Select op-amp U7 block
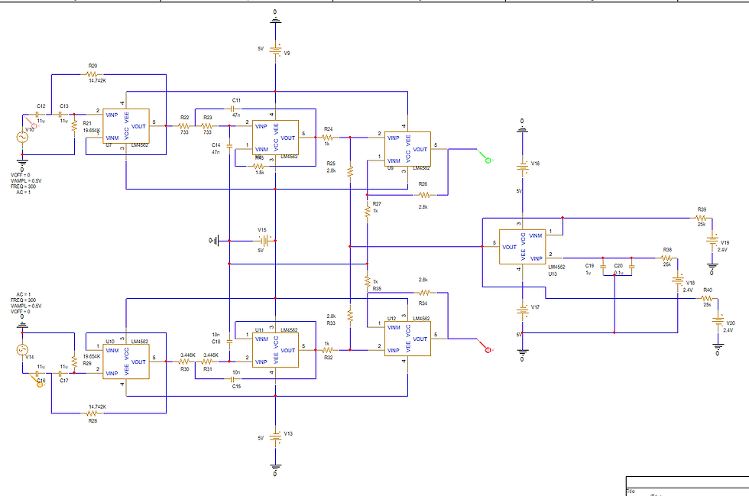749x496 pixels. (x=126, y=126)
